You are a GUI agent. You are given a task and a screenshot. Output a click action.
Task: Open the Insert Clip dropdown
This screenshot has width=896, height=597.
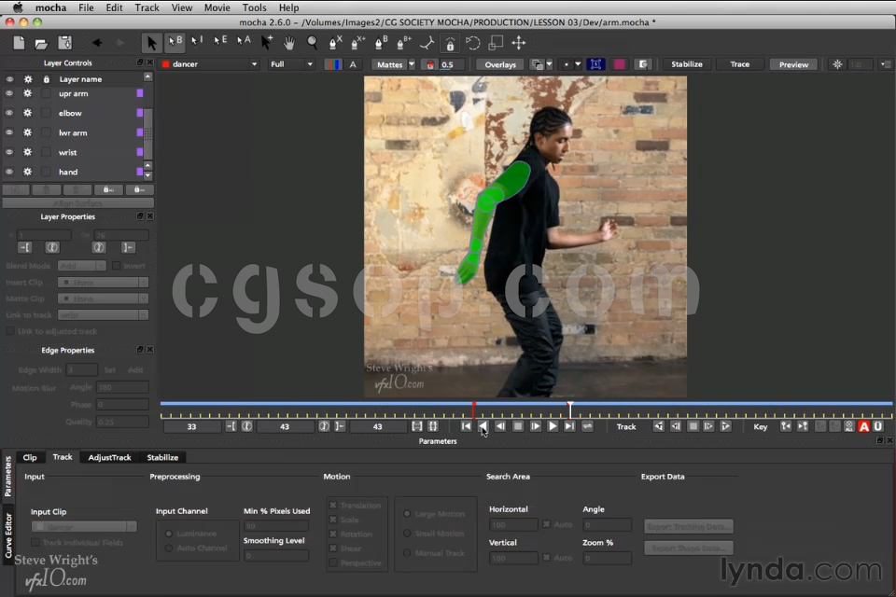(x=103, y=283)
